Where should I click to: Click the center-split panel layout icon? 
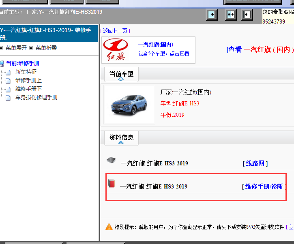tap(231, 15)
